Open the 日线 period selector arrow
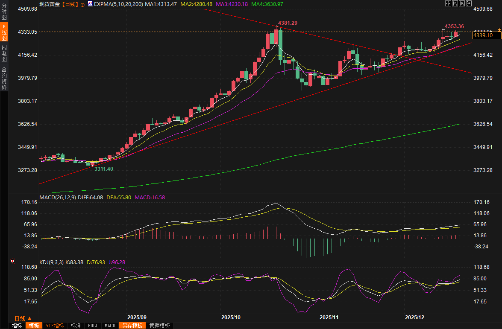502x329 pixels. pyautogui.click(x=29, y=318)
